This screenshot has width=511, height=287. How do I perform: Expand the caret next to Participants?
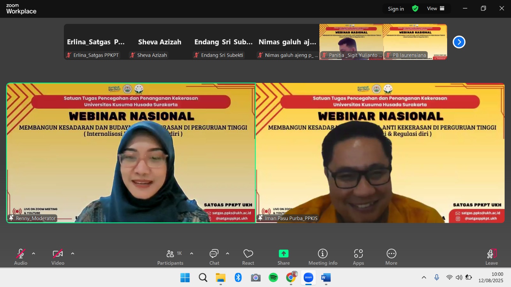pyautogui.click(x=192, y=254)
